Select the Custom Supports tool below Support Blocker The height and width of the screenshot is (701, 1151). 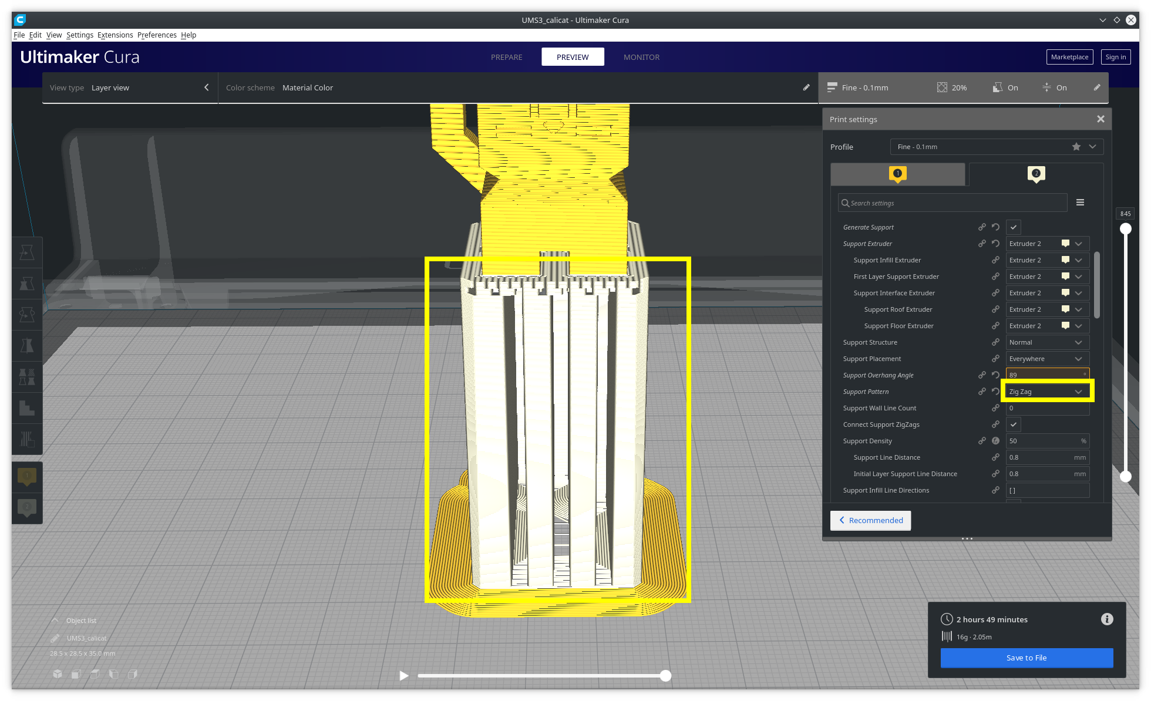[27, 439]
